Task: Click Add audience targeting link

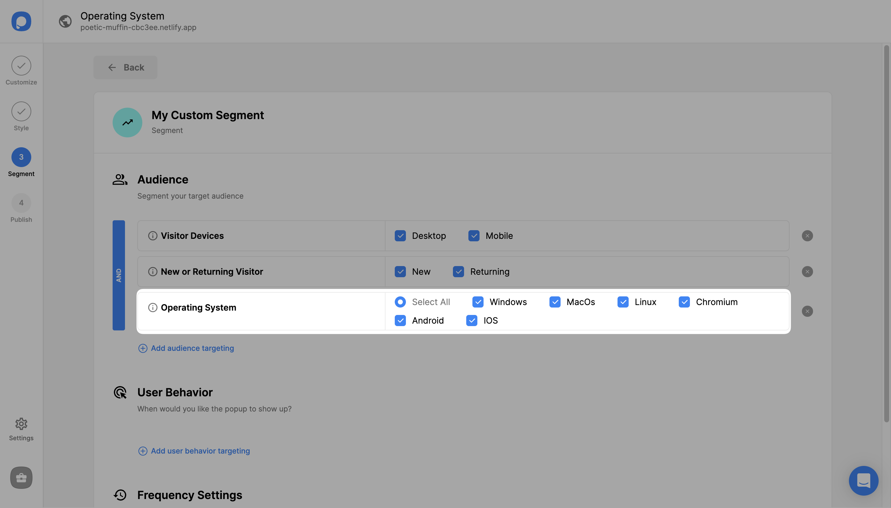Action: click(192, 348)
